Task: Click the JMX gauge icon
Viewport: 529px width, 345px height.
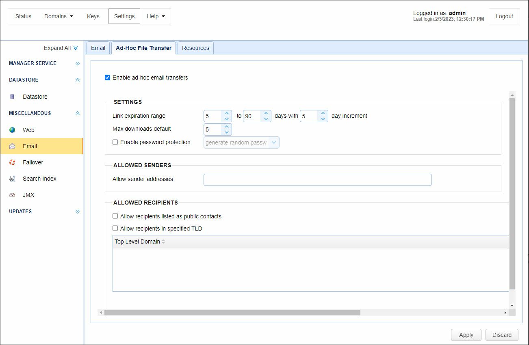Action: [12, 195]
